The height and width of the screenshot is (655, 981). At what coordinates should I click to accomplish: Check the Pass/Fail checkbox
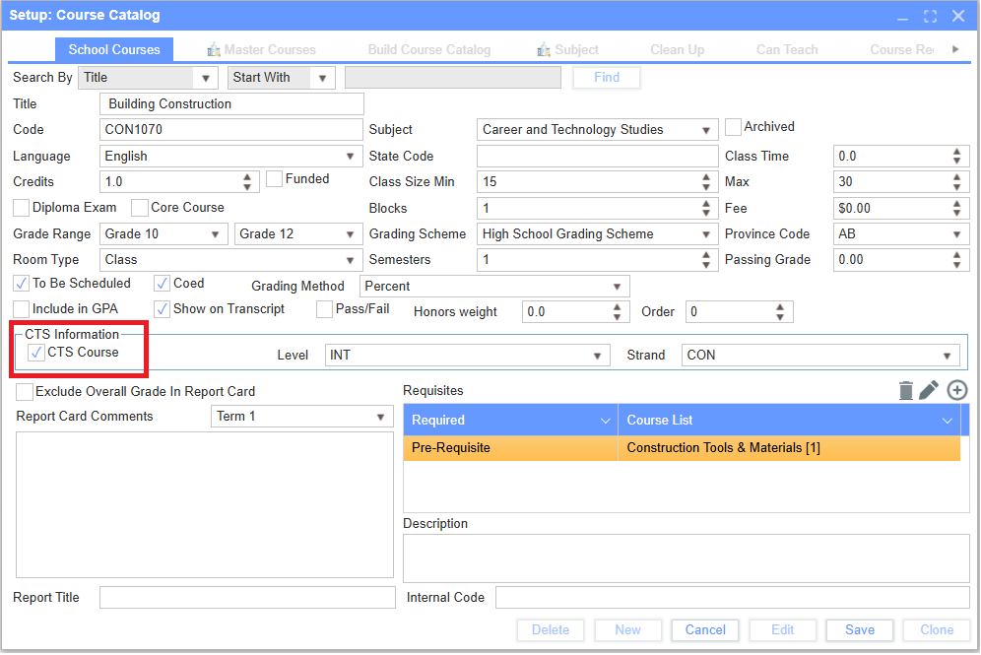324,309
